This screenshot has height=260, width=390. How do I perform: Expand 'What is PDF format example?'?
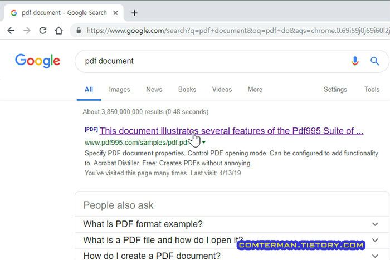[231, 224]
